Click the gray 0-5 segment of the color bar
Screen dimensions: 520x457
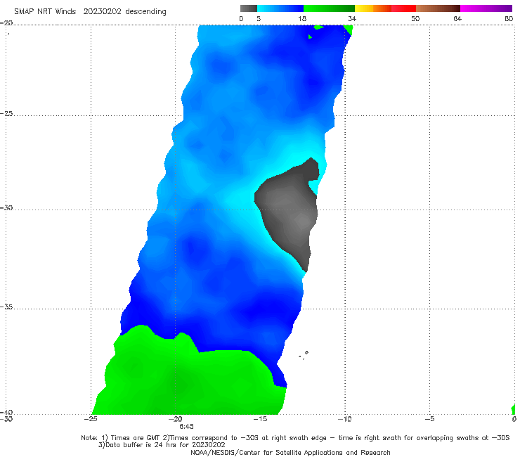point(248,8)
